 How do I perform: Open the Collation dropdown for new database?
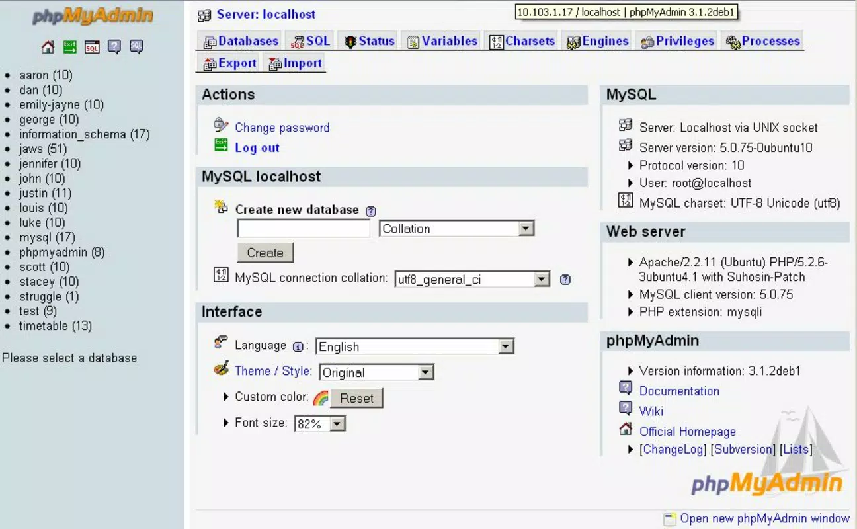point(457,229)
